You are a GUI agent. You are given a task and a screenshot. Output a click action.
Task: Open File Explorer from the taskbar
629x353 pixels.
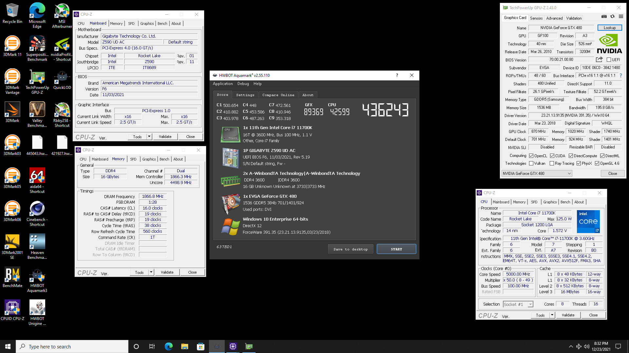point(184,346)
